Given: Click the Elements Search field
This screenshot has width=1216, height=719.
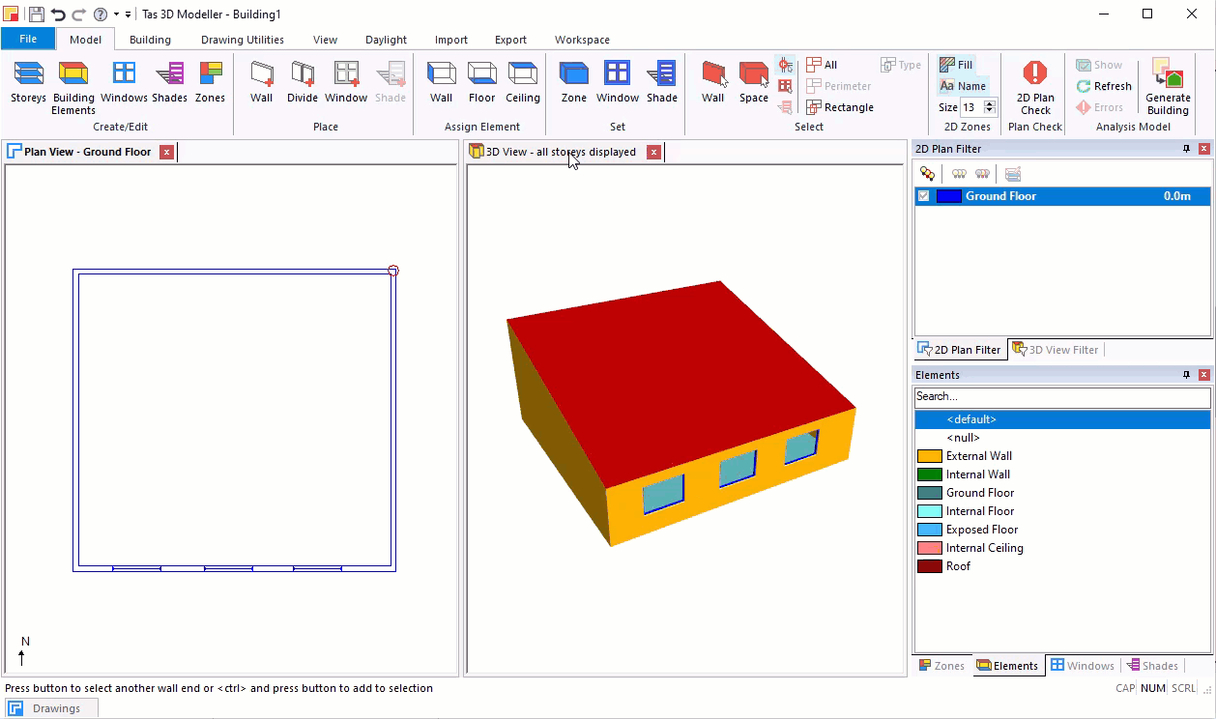Looking at the screenshot, I should [1062, 396].
